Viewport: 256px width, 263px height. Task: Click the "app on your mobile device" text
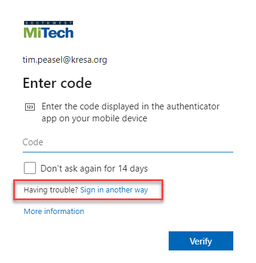95,118
